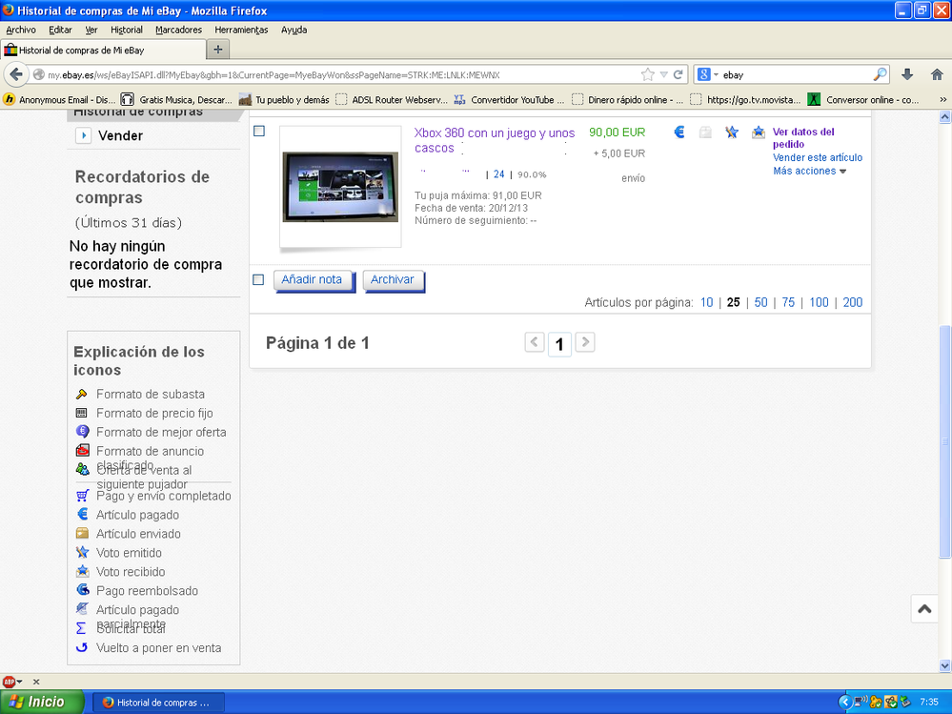This screenshot has width=952, height=714.
Task: Click the reload page icon
Action: pyautogui.click(x=679, y=74)
